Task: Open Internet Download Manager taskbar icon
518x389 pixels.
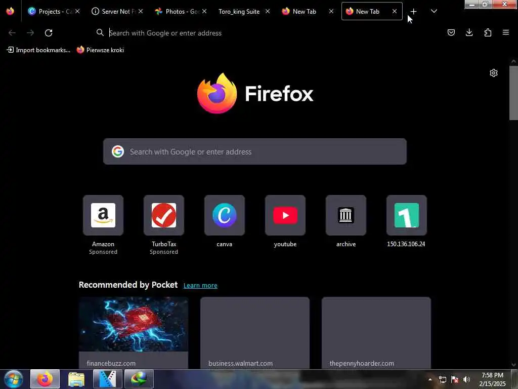Action: 139,379
